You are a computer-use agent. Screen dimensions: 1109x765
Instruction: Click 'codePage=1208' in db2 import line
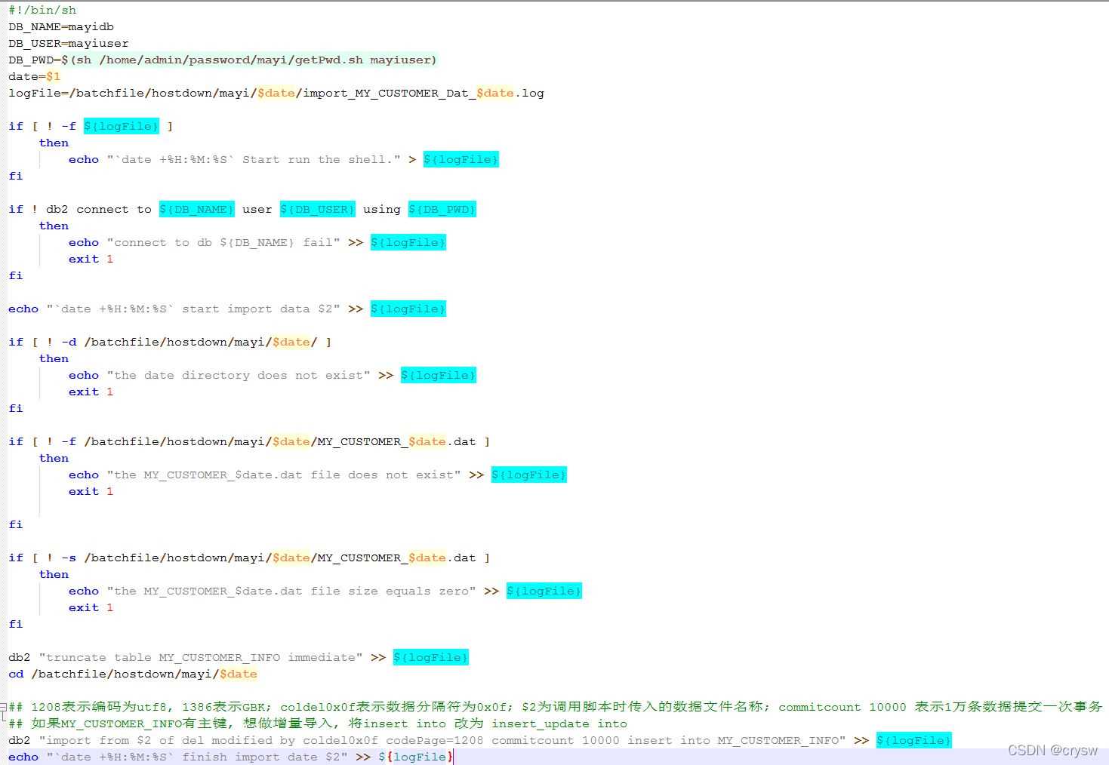(435, 740)
